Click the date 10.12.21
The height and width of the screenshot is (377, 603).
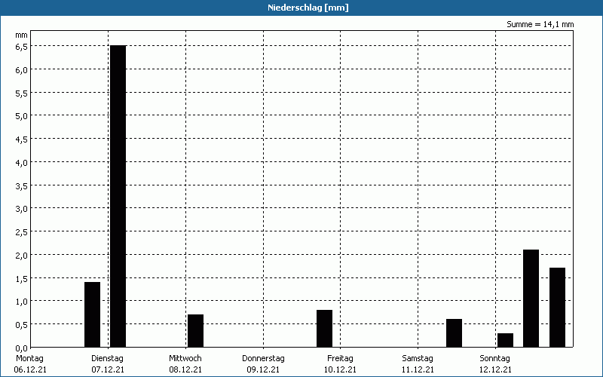coord(340,370)
